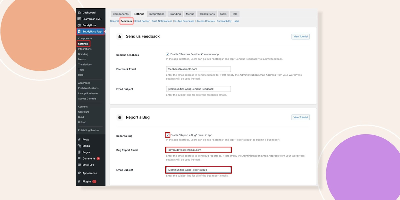
Task: Click the BuddyBoss sidebar icon
Action: tap(79, 25)
